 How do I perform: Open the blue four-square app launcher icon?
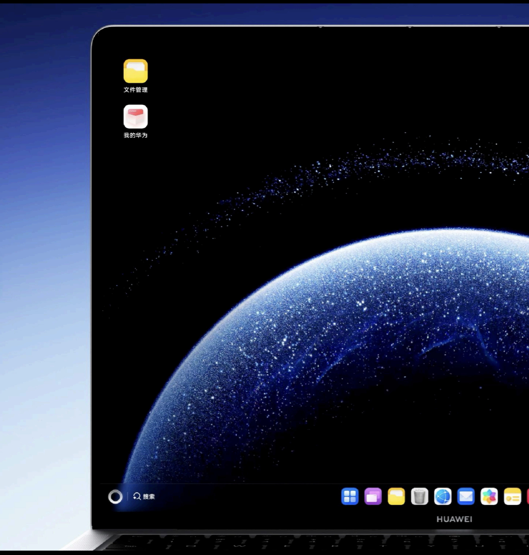click(350, 496)
